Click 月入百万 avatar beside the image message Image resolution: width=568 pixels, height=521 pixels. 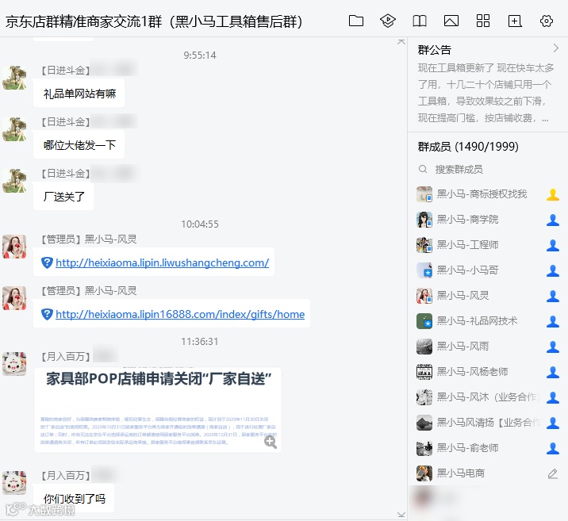coord(14,364)
